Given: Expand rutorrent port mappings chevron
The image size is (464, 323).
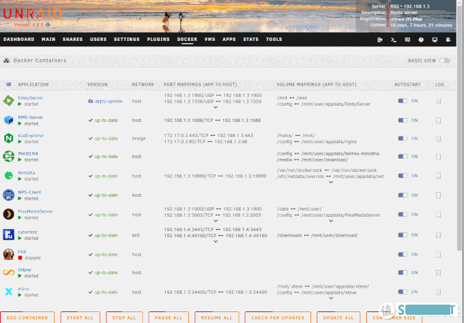Looking at the screenshot, I should (x=216, y=241).
